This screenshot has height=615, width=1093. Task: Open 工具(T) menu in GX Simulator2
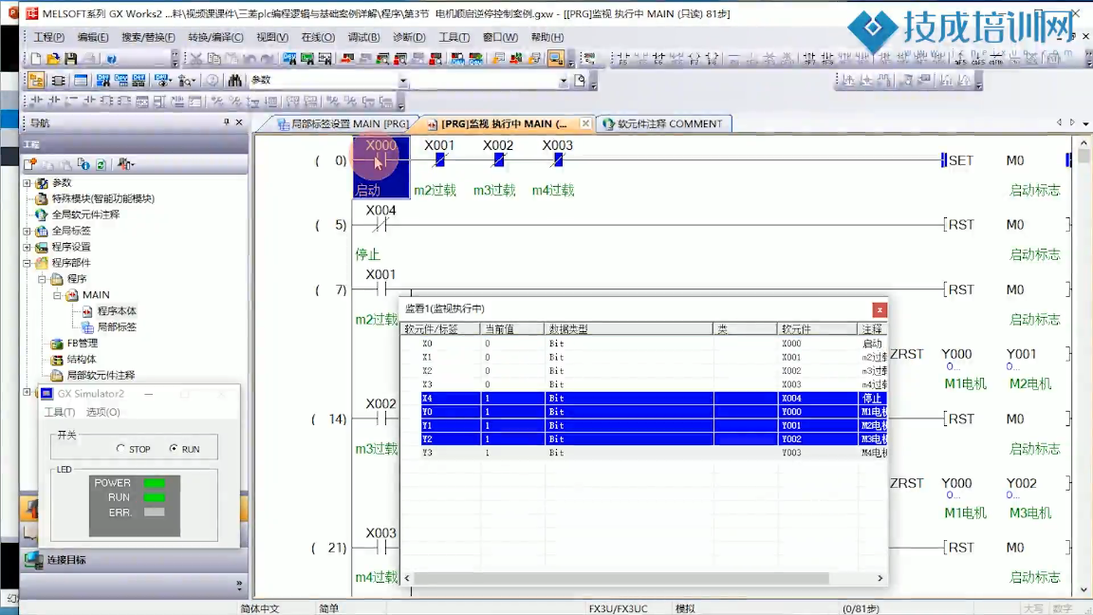[x=60, y=412]
